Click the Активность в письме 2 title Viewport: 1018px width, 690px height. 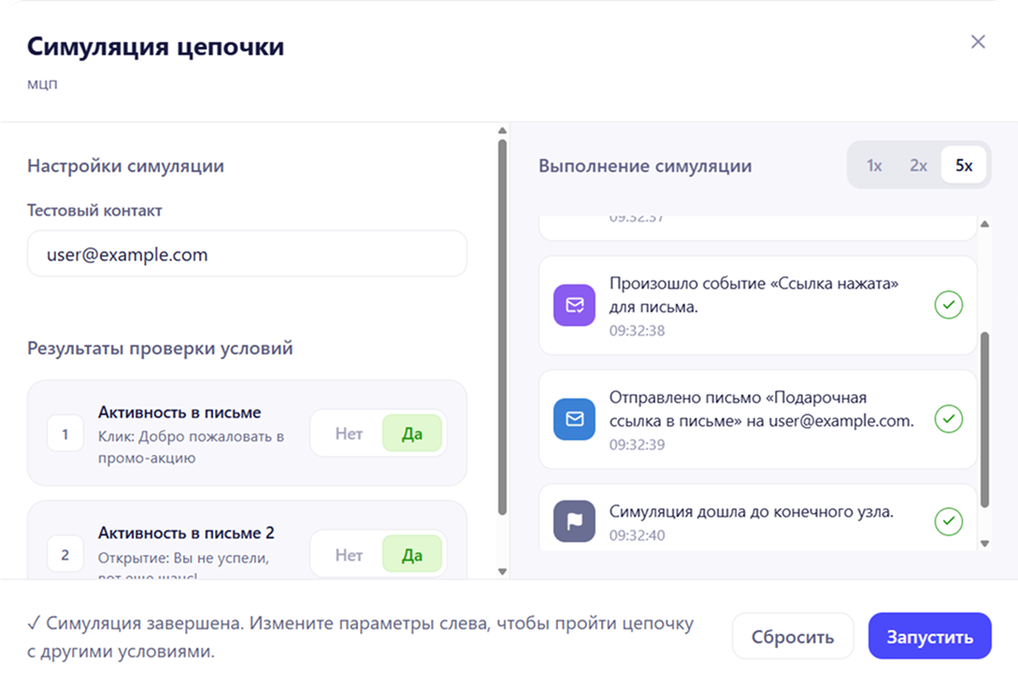pos(186,533)
